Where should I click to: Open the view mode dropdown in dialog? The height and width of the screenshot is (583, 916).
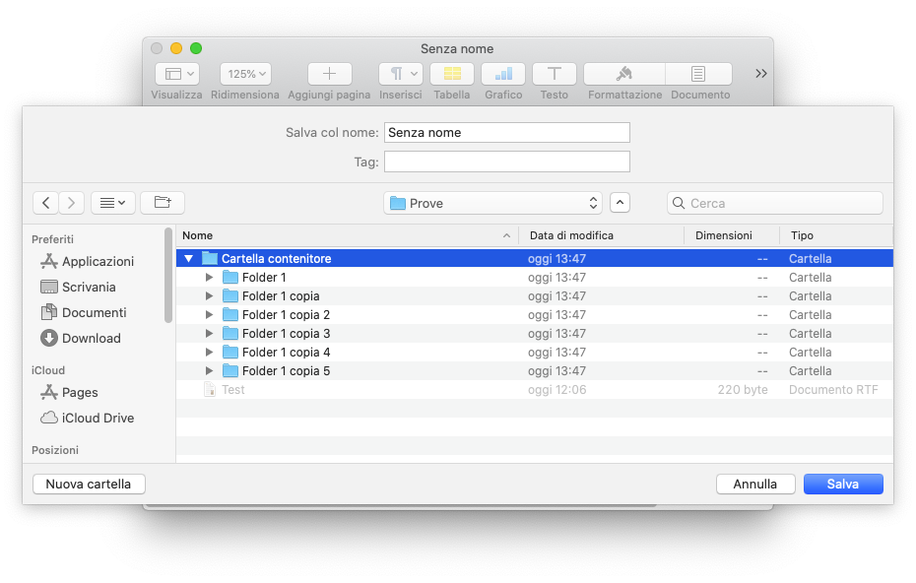tap(113, 203)
